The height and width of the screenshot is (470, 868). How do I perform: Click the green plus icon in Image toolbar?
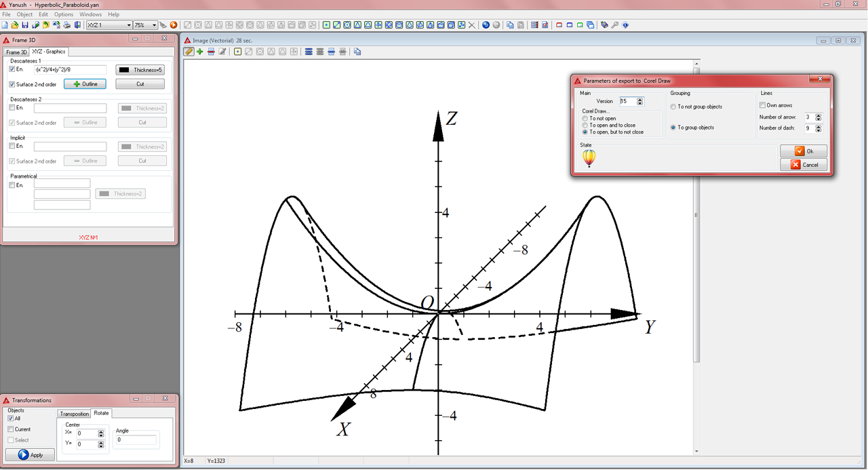(200, 52)
